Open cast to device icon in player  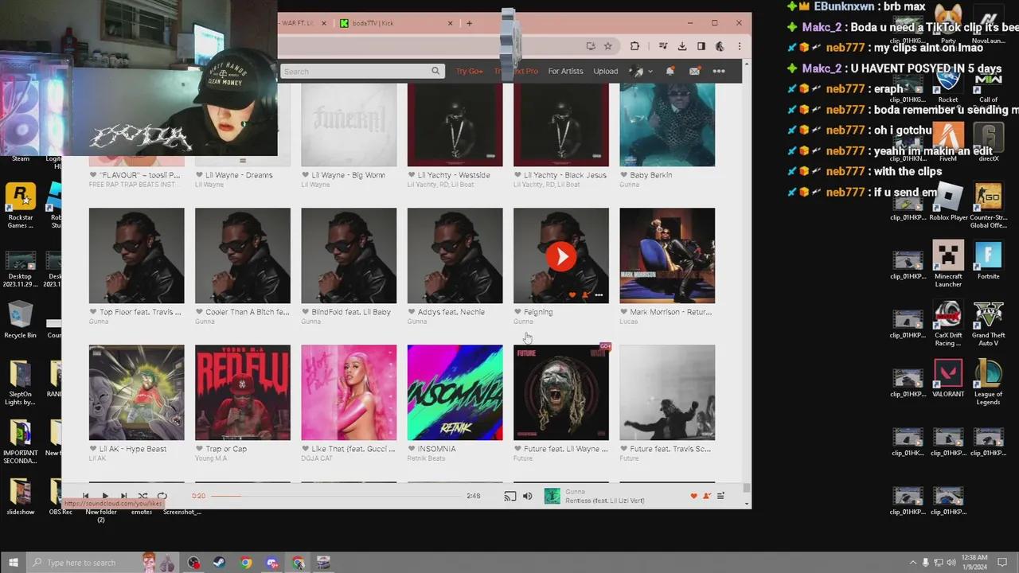509,496
